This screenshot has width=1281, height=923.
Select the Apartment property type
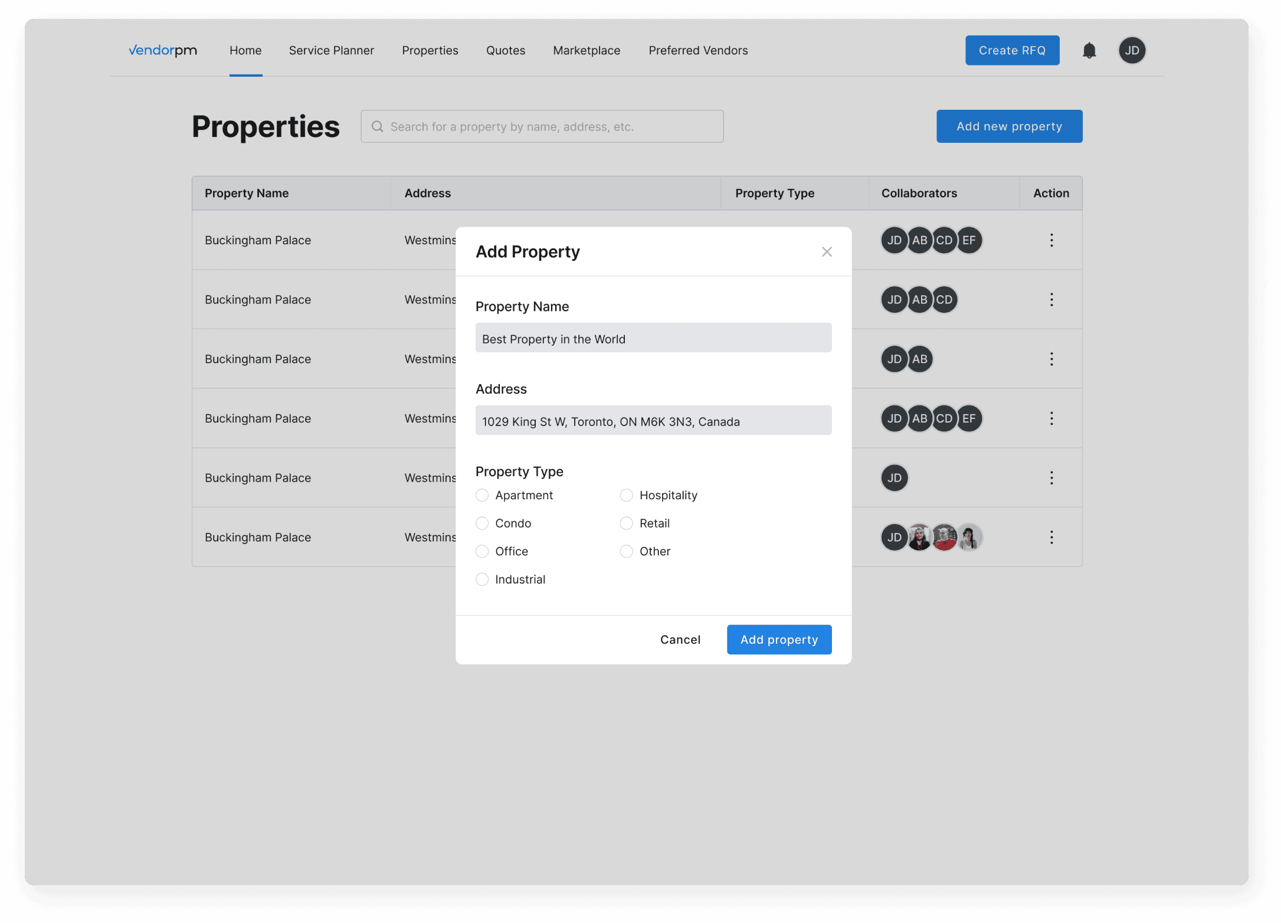(x=482, y=495)
